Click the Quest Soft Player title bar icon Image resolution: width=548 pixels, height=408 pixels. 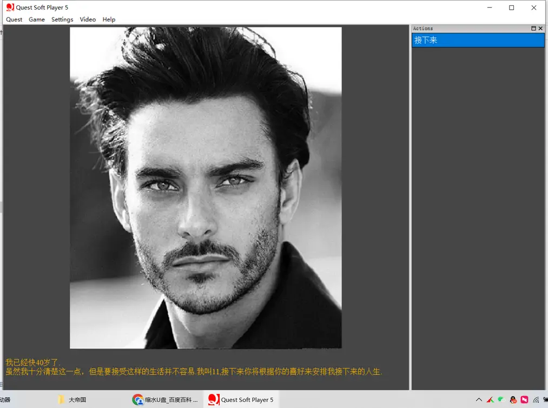[x=10, y=8]
